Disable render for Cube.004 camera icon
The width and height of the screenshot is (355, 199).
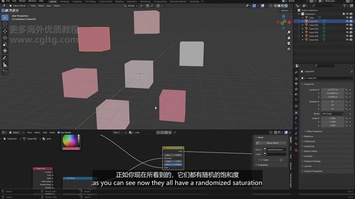(351, 32)
